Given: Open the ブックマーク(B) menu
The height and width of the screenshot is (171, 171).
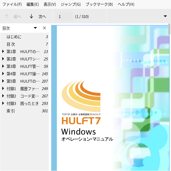Looking at the screenshot, I should tap(99, 4).
